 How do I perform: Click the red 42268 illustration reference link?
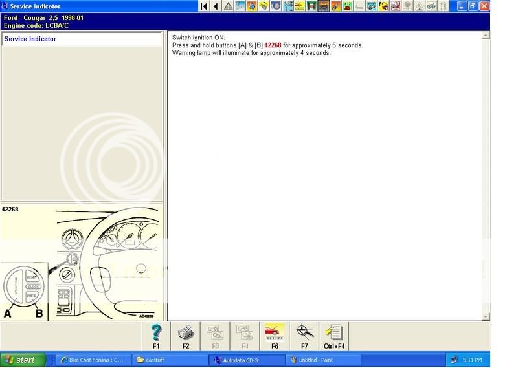(273, 45)
